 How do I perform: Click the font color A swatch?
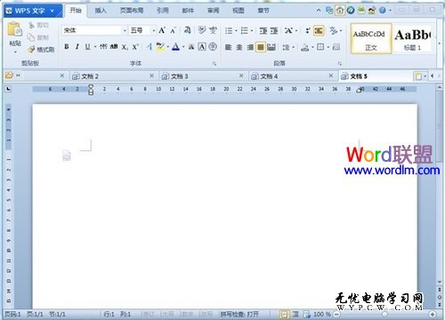click(176, 46)
